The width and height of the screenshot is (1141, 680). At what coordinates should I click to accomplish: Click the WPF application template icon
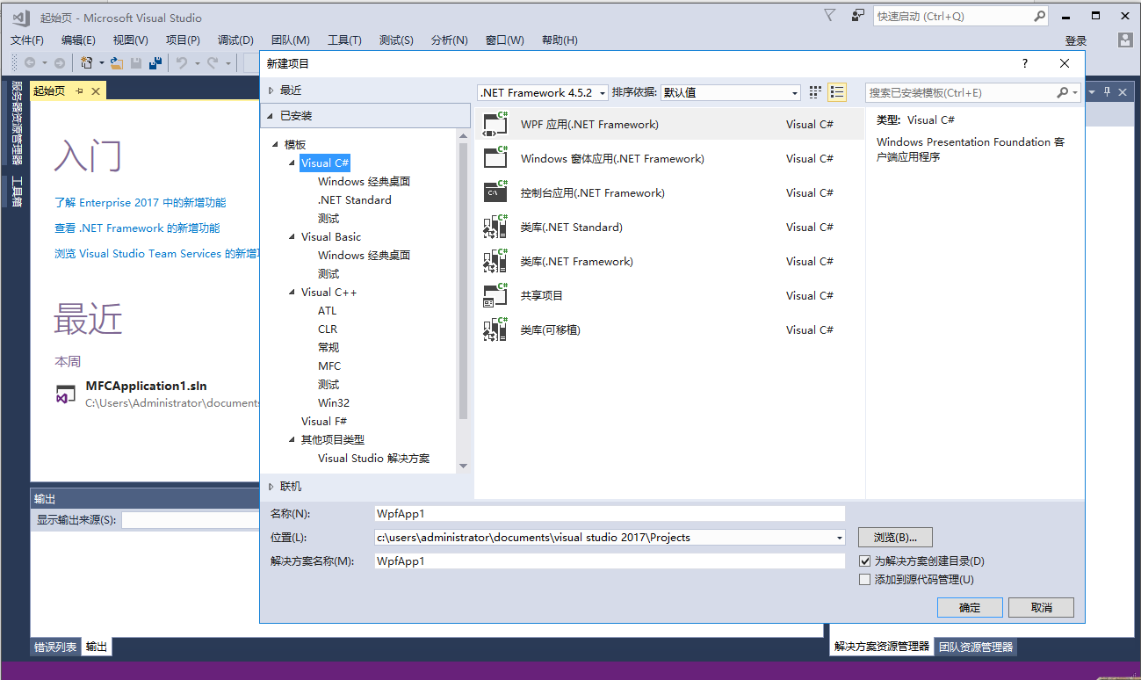click(495, 124)
